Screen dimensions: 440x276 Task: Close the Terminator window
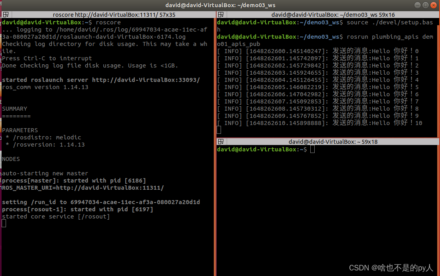(x=434, y=5)
